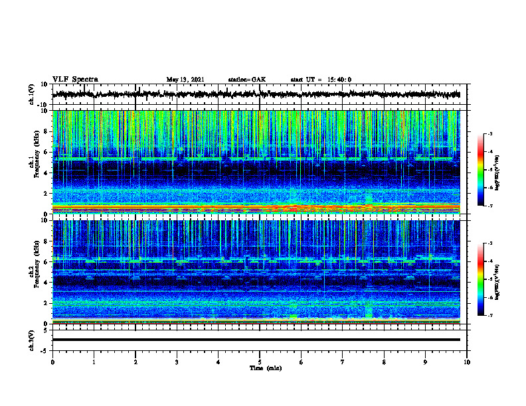Click the ch.2 spectrogram panel
Image resolution: width=526 pixels, height=406 pixels.
pyautogui.click(x=256, y=272)
